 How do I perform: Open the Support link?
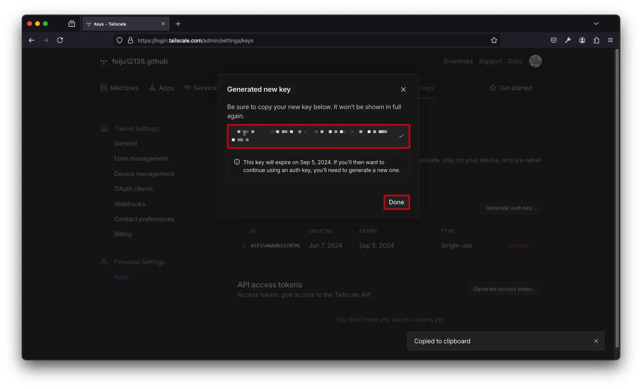point(490,61)
